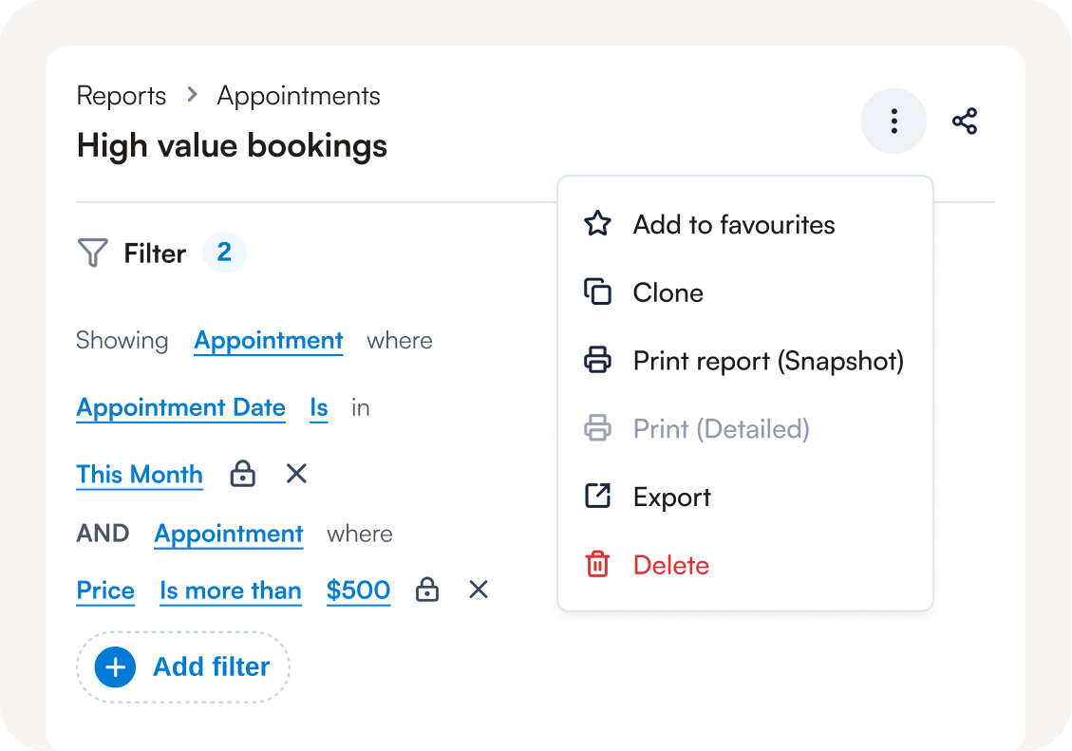Image resolution: width=1072 pixels, height=751 pixels.
Task: Change the Appointment Date field selector
Action: (180, 408)
